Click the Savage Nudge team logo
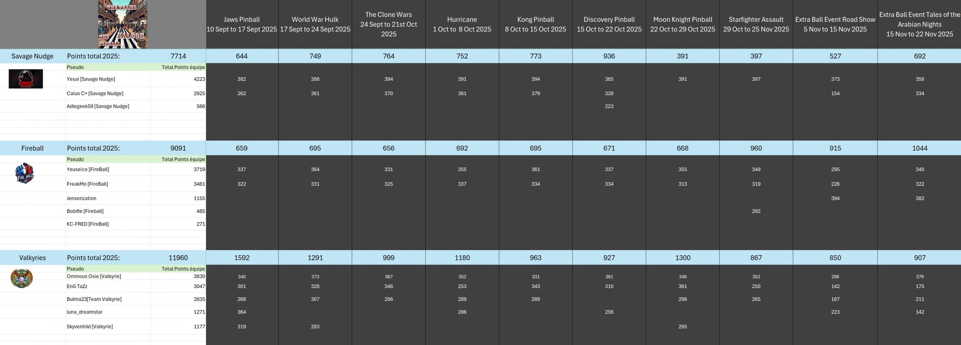 tap(26, 79)
